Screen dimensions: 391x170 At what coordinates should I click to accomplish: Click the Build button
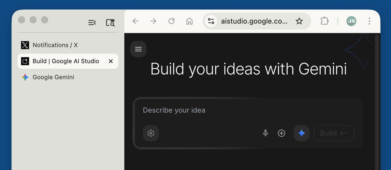click(334, 133)
